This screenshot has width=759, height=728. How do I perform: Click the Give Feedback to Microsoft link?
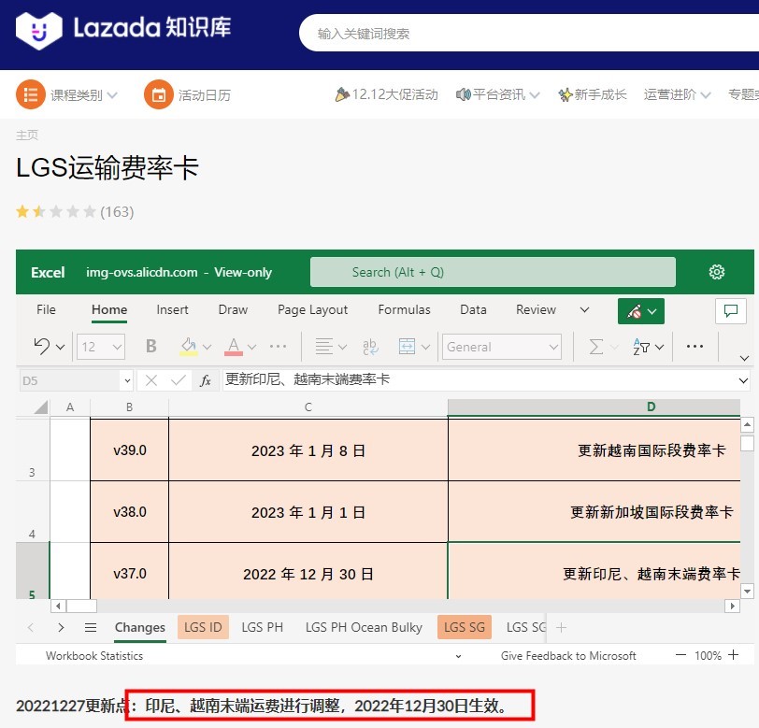coord(568,655)
